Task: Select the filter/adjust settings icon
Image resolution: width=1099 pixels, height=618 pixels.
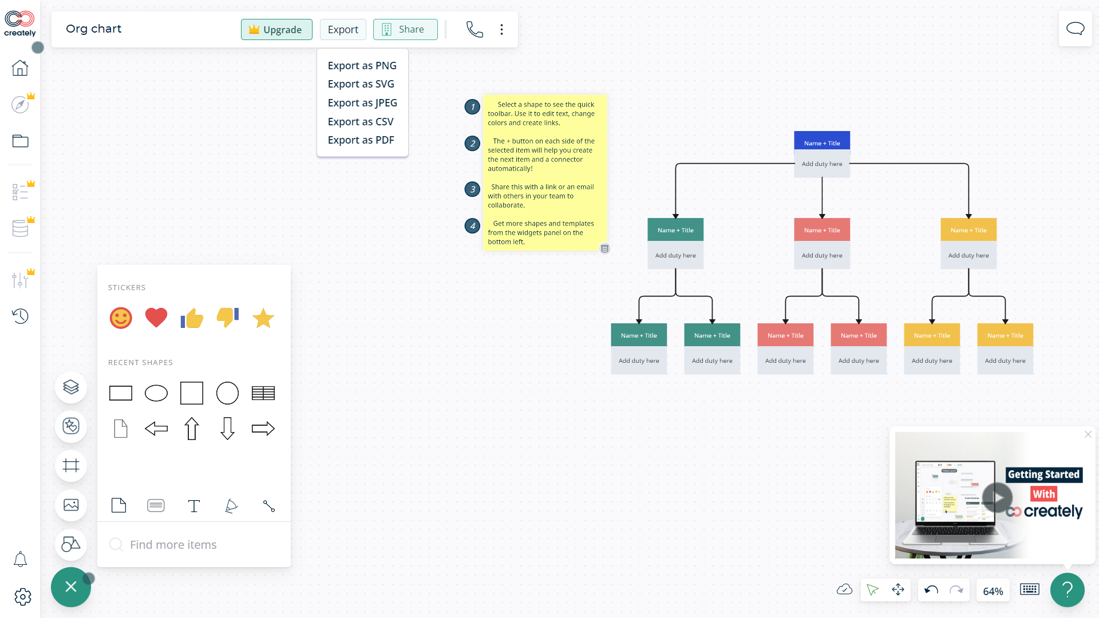Action: 19,280
